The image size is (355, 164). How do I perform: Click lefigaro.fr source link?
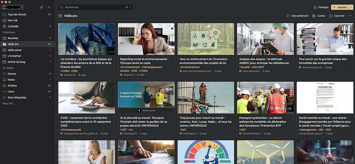pos(129,75)
